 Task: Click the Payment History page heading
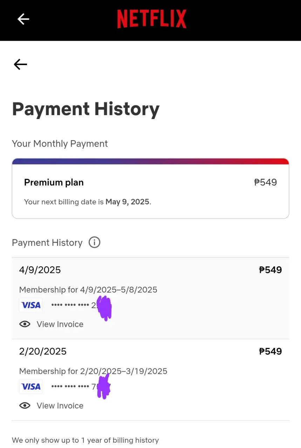coord(85,109)
